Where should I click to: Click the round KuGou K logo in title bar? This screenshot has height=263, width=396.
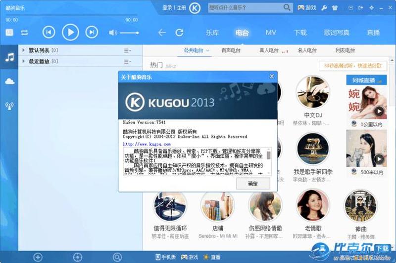[x=195, y=8]
